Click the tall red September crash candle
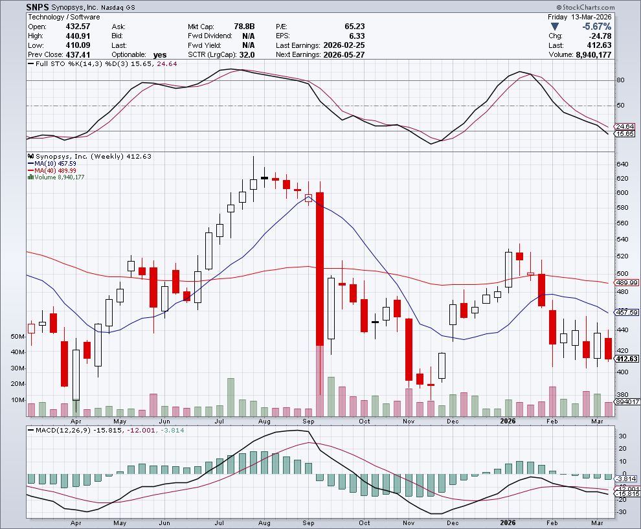Viewport: 641px width, 529px height. [x=320, y=269]
